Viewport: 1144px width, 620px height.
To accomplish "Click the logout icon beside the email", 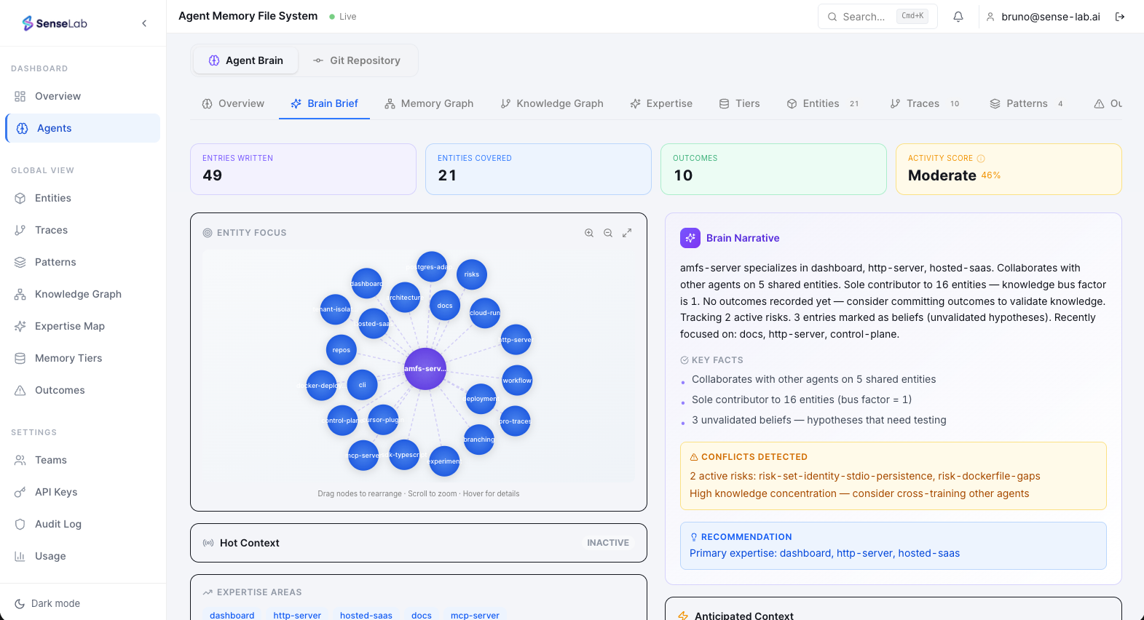I will coord(1120,17).
